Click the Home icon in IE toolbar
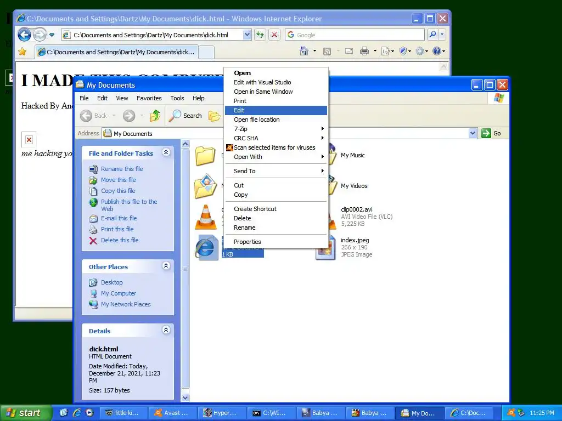 pos(304,51)
